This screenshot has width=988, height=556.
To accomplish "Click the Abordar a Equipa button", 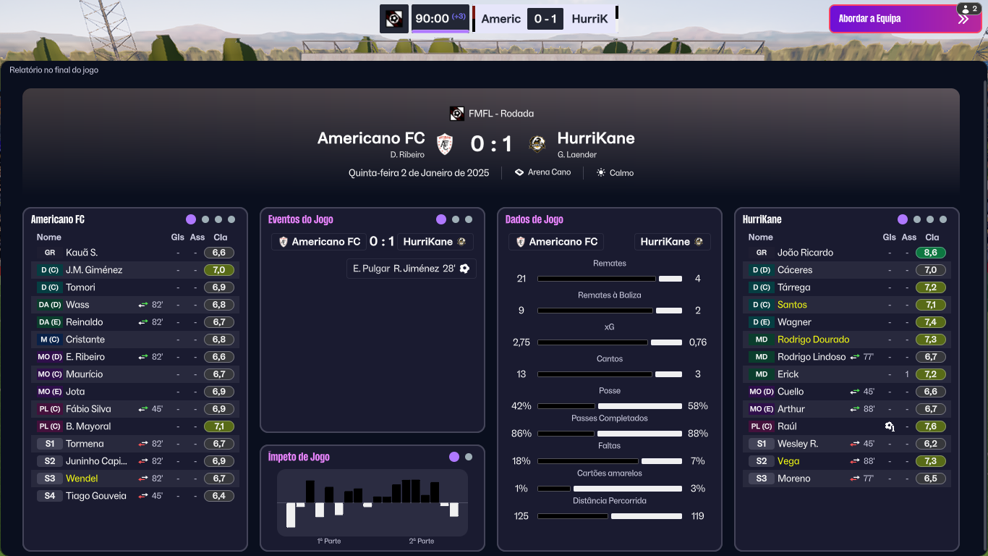I will pos(905,19).
